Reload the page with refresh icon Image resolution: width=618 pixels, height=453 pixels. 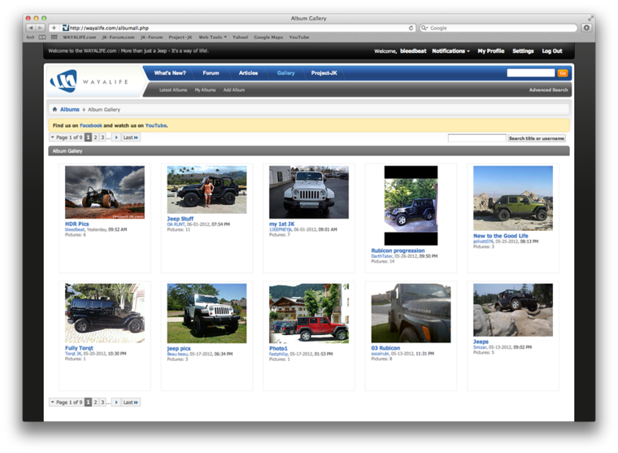411,28
